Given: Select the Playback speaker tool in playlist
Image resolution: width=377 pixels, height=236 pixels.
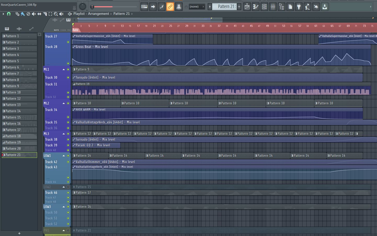Looking at the screenshot, I should [x=61, y=14].
